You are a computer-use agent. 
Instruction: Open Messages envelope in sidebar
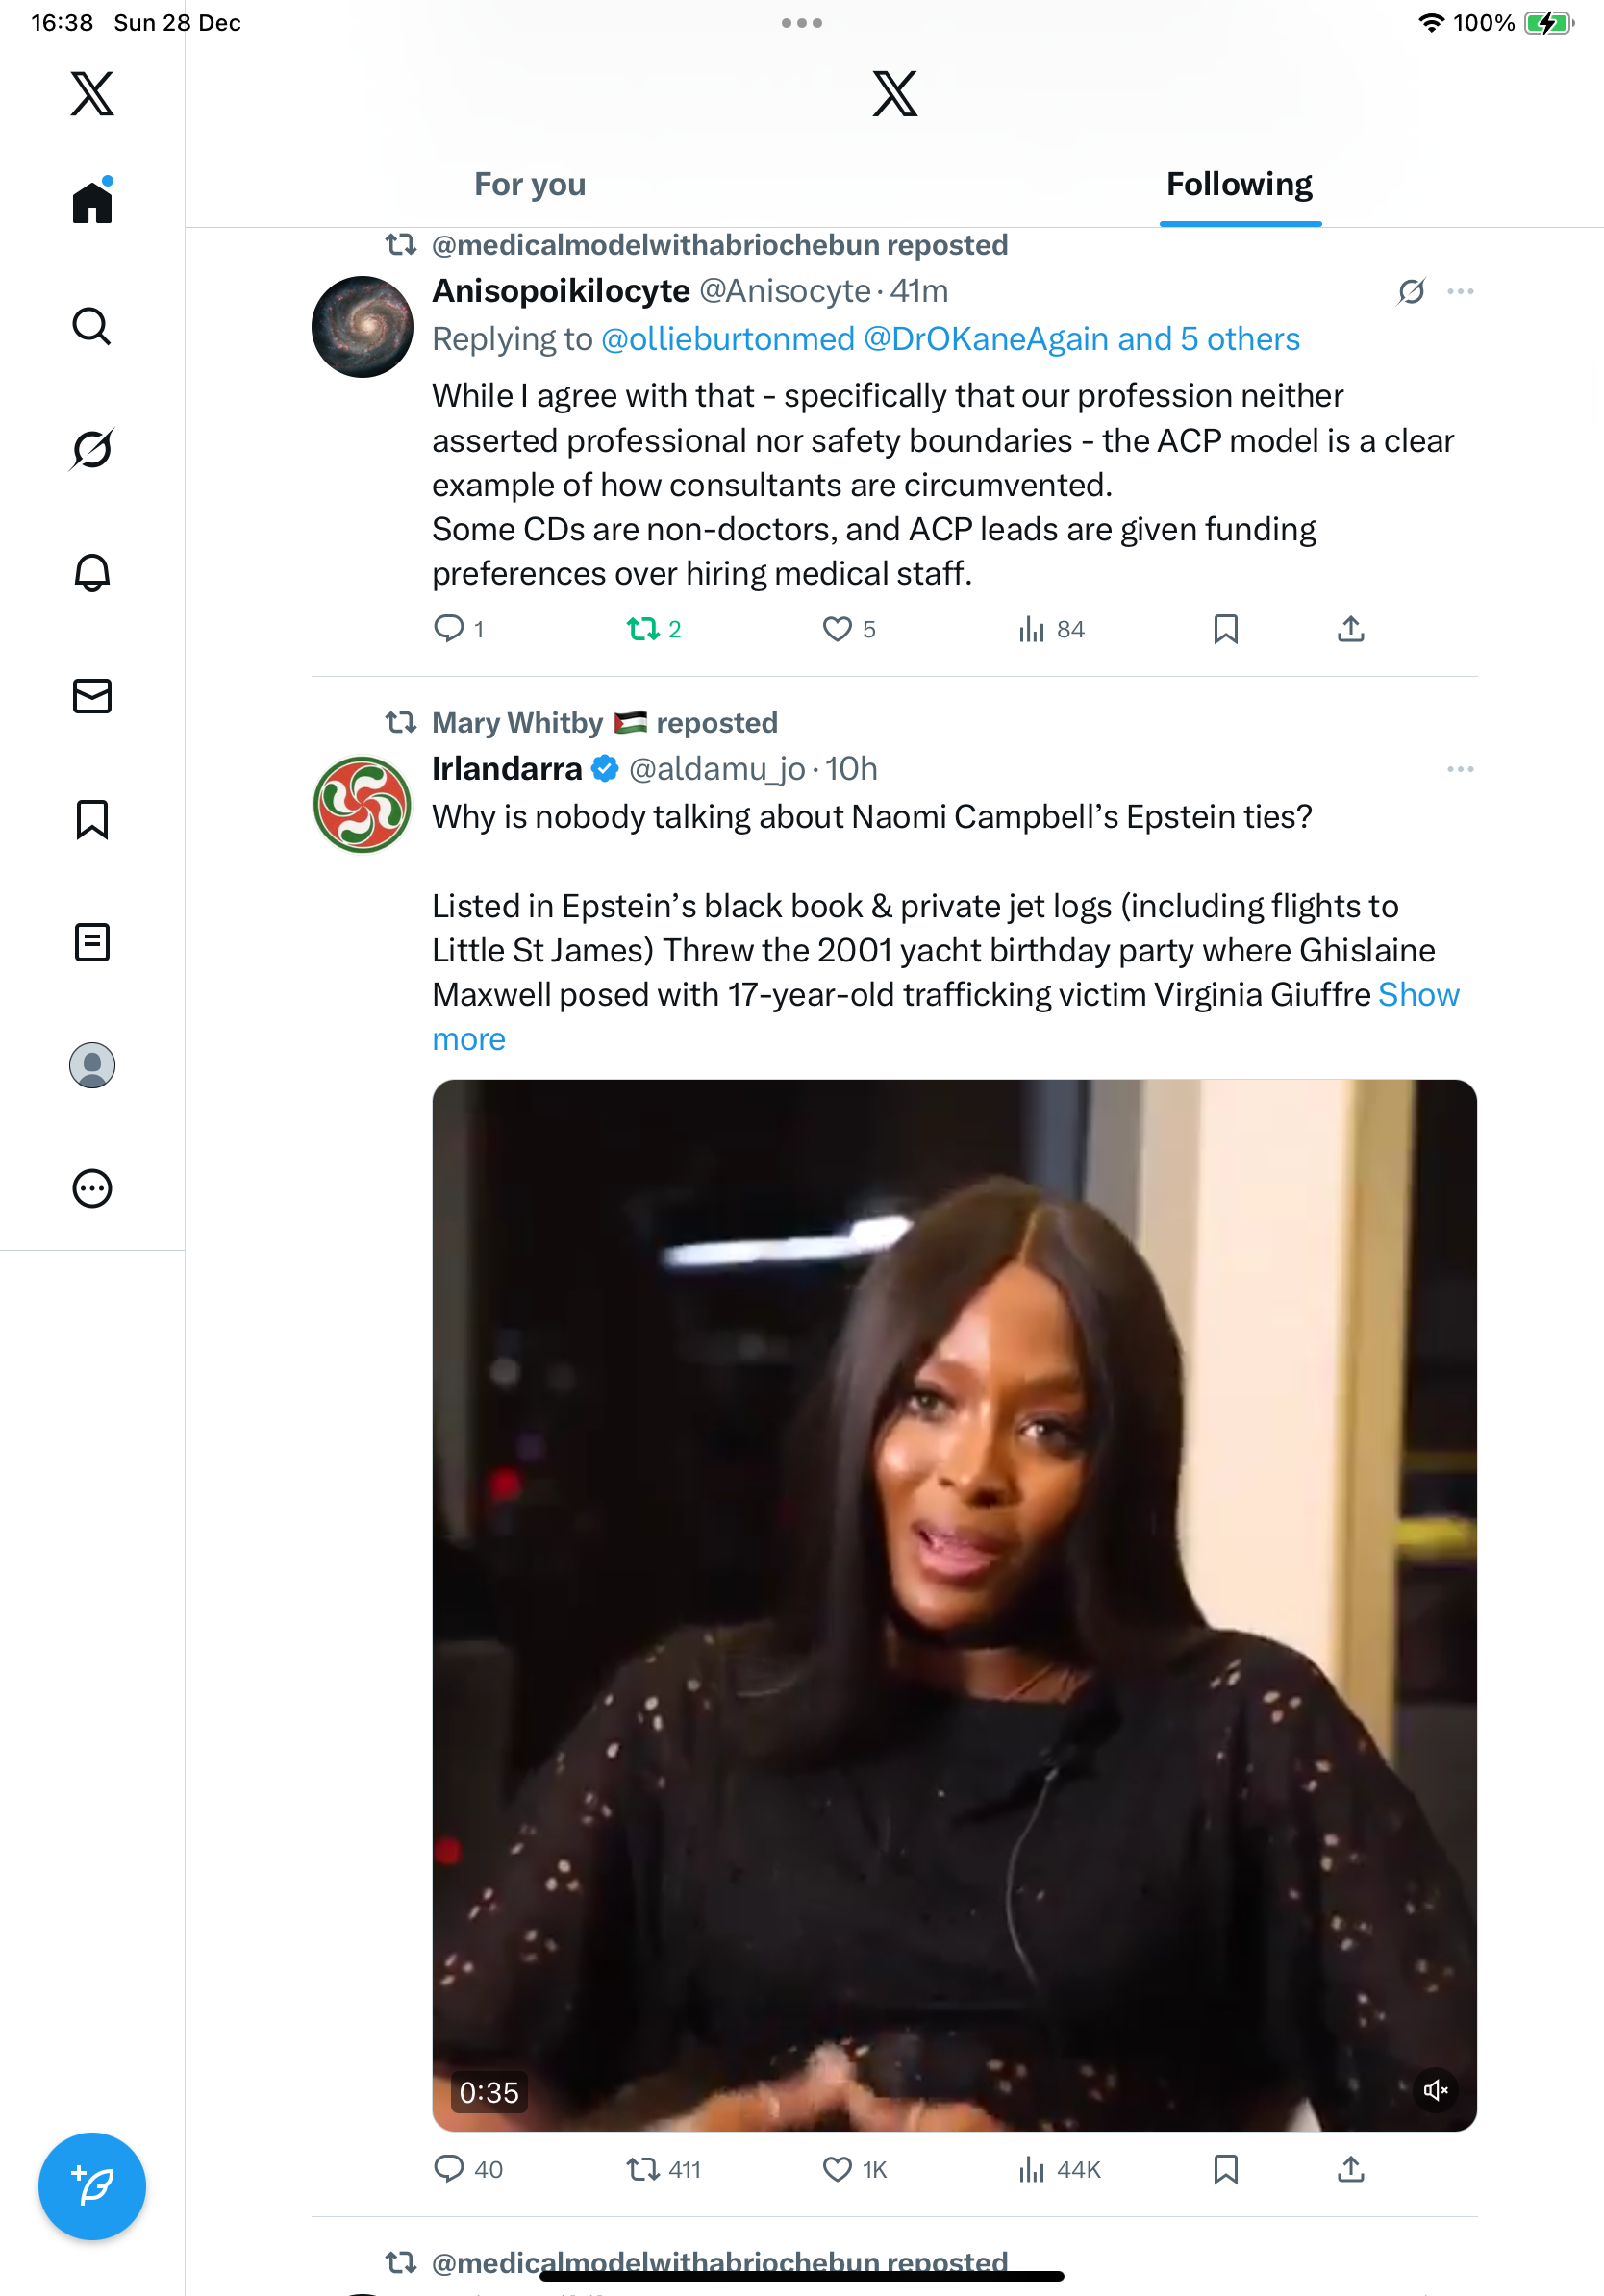[x=92, y=696]
